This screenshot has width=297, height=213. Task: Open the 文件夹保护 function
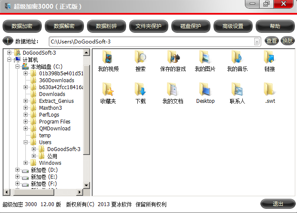coord(148,26)
